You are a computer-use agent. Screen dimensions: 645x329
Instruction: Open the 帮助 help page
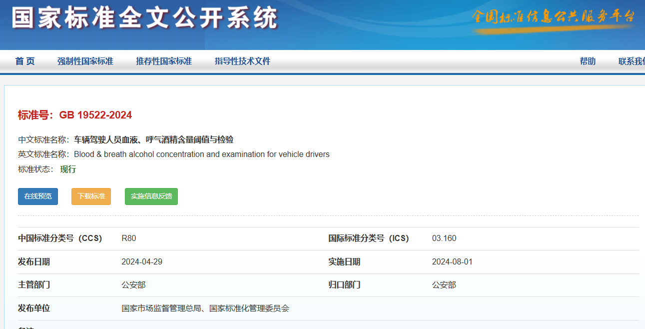pyautogui.click(x=588, y=61)
